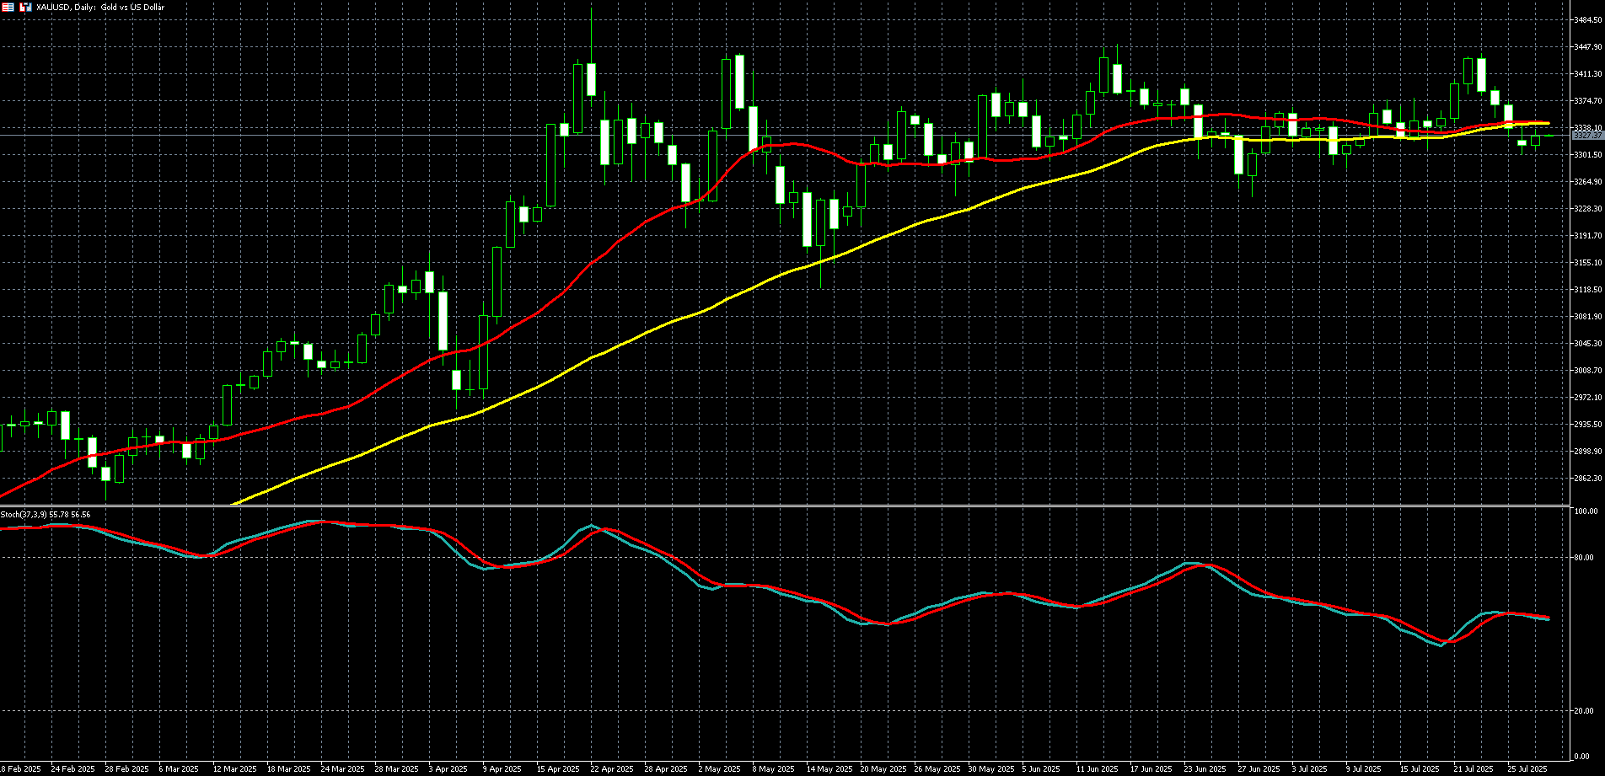
Task: Click the 3228.30 price scale label
Action: [x=1587, y=209]
